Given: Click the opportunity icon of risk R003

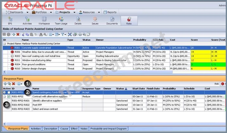Looking at the screenshot, I should (12, 56).
